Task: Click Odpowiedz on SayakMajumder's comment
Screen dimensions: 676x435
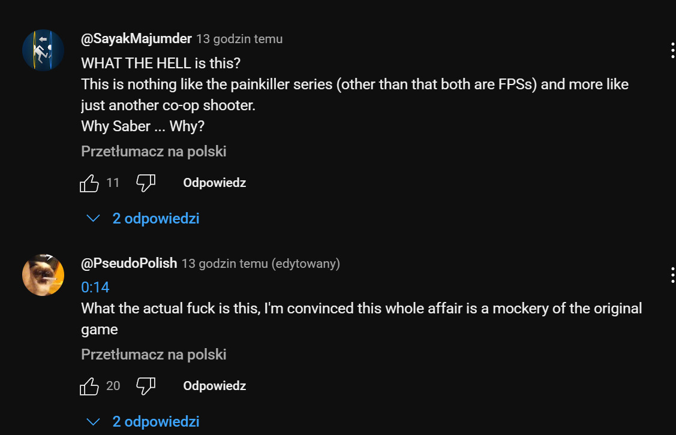Action: point(214,183)
